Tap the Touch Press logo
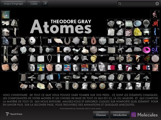 click(14, 114)
